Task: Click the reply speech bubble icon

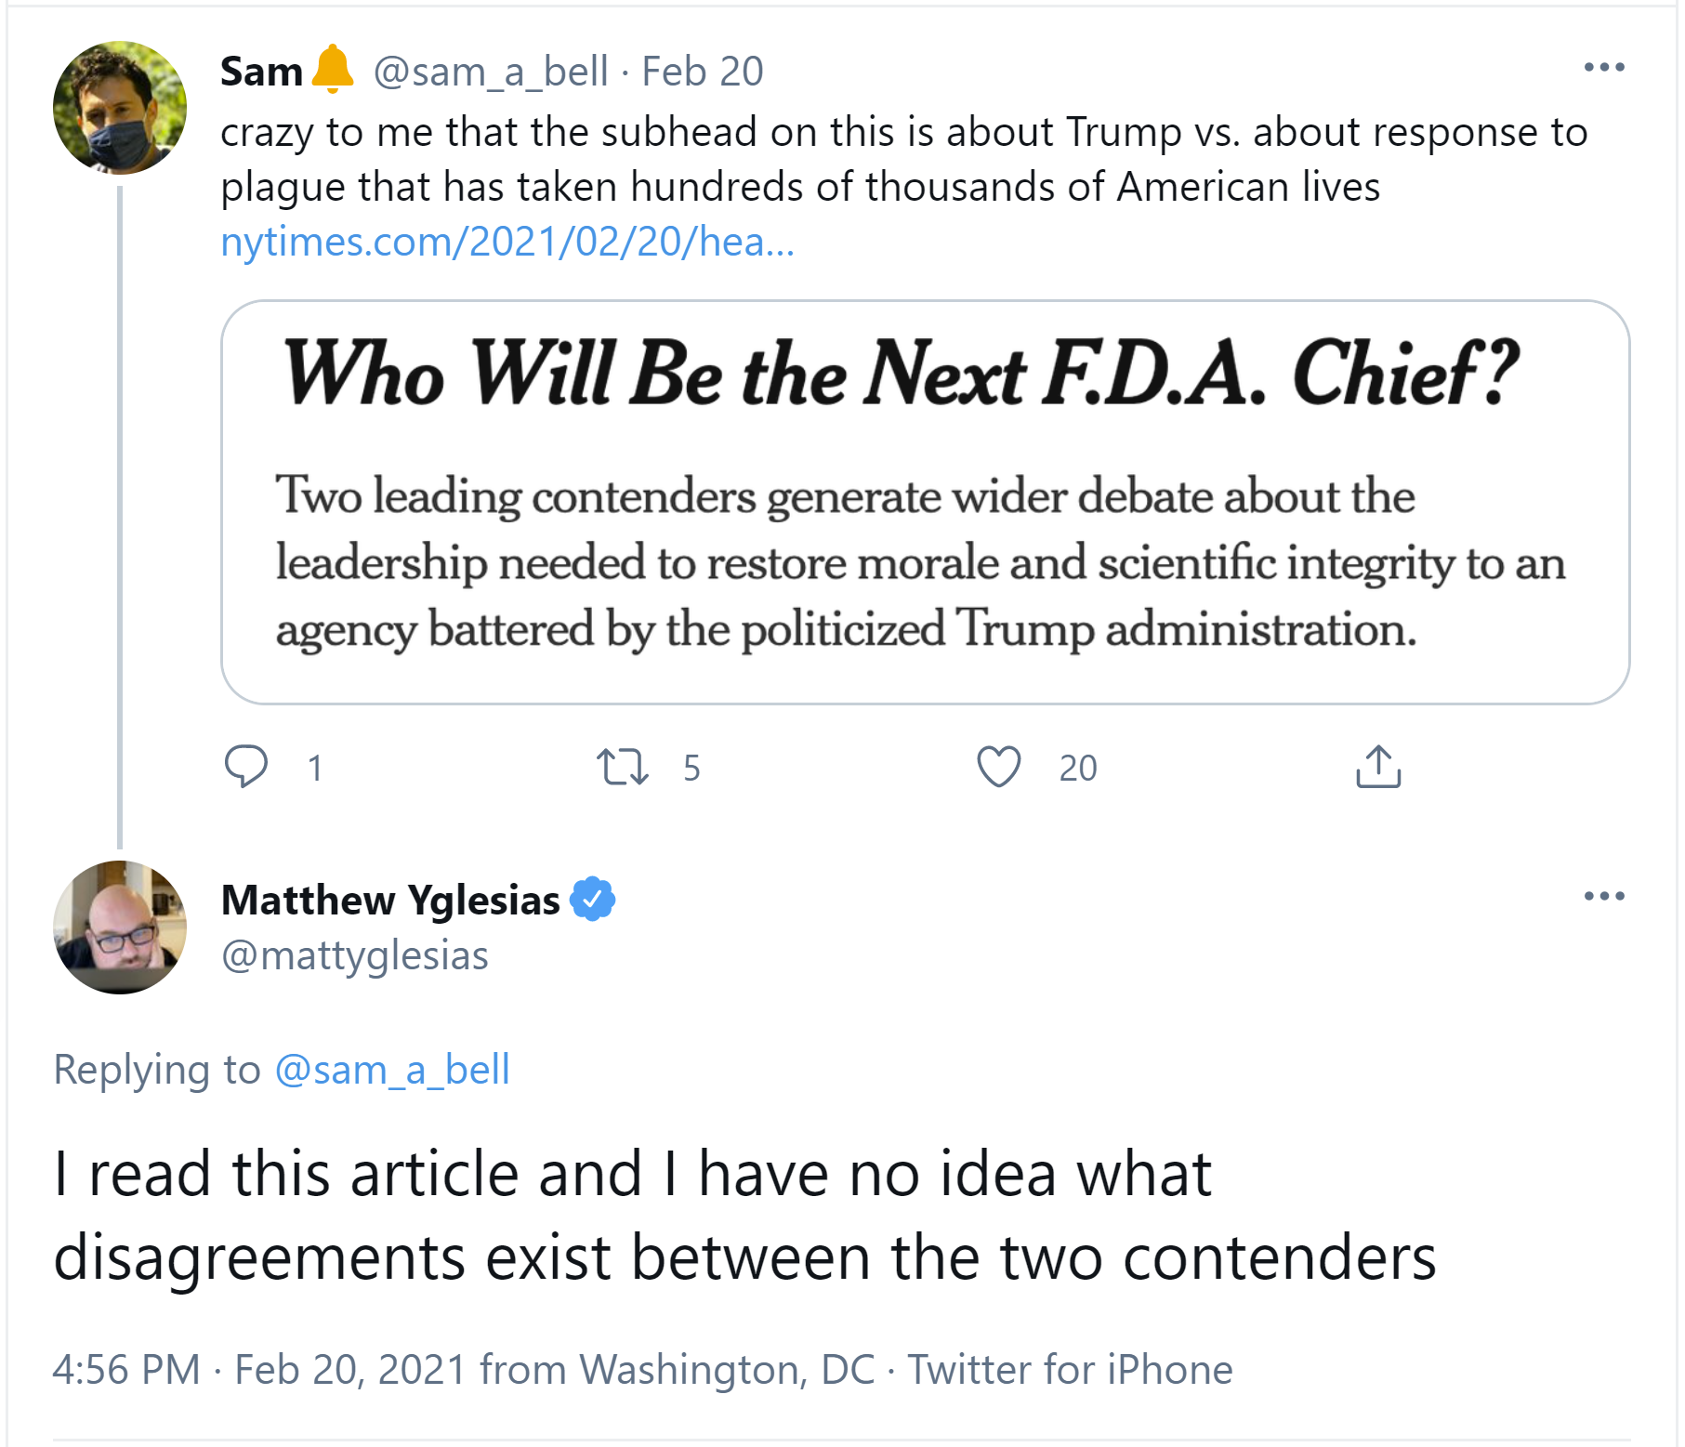Action: [246, 767]
